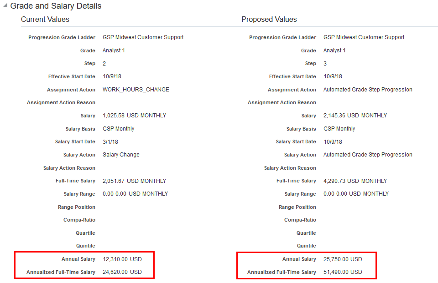Click current Annual Salary 12,310.00 USD

coord(122,259)
